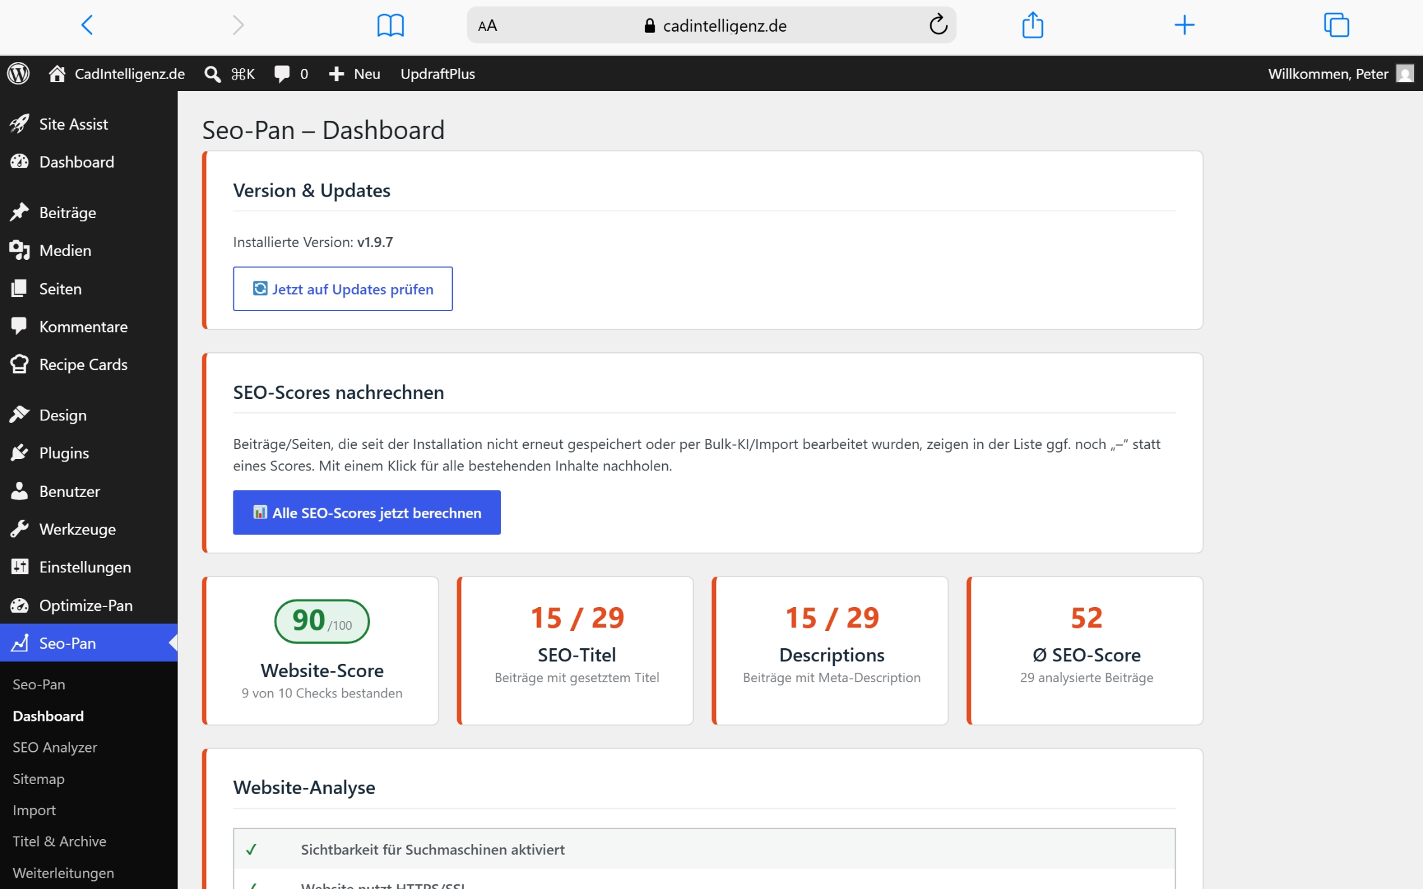Click Alle SEO-Scores jetzt berechnen button

pyautogui.click(x=367, y=513)
